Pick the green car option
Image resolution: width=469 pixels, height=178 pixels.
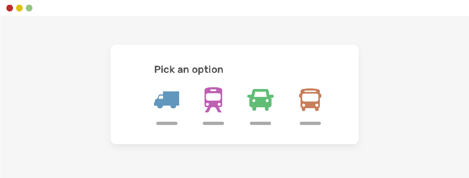[x=260, y=100]
